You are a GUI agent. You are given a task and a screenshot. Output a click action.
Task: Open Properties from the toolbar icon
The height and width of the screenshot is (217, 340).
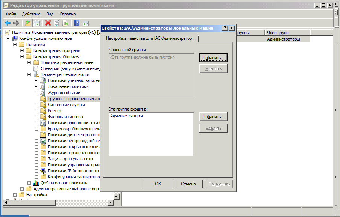[x=57, y=23]
